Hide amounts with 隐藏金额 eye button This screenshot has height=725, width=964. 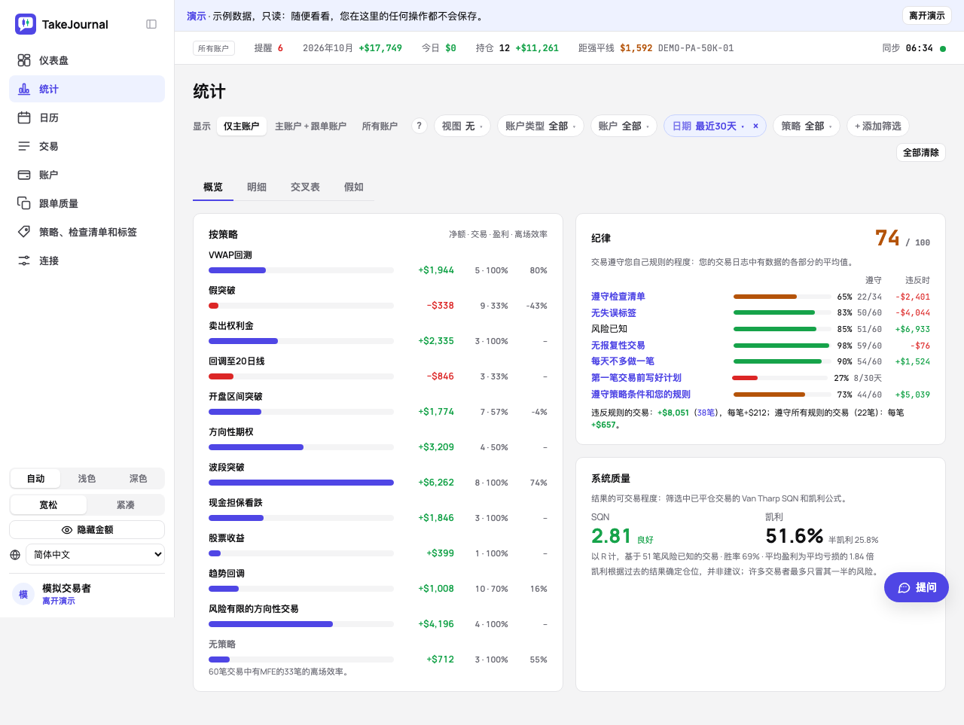[87, 530]
